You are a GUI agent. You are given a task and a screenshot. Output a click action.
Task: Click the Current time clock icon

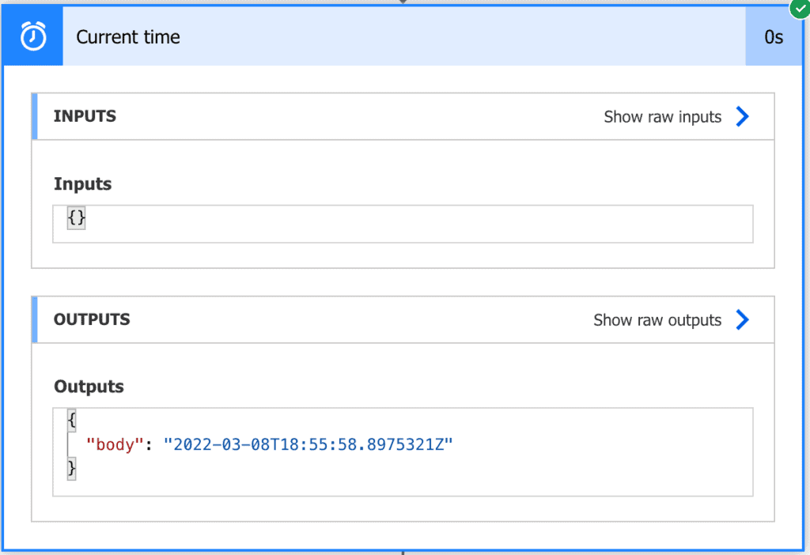pyautogui.click(x=32, y=36)
